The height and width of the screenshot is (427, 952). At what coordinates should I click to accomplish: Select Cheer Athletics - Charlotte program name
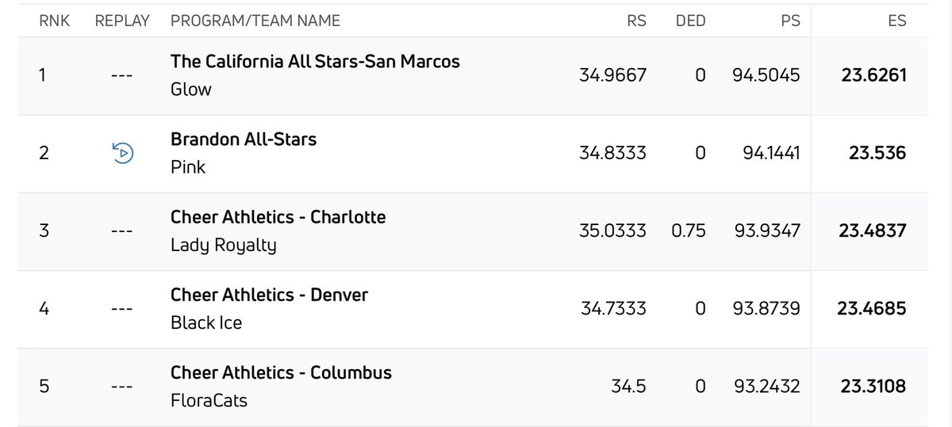[278, 217]
